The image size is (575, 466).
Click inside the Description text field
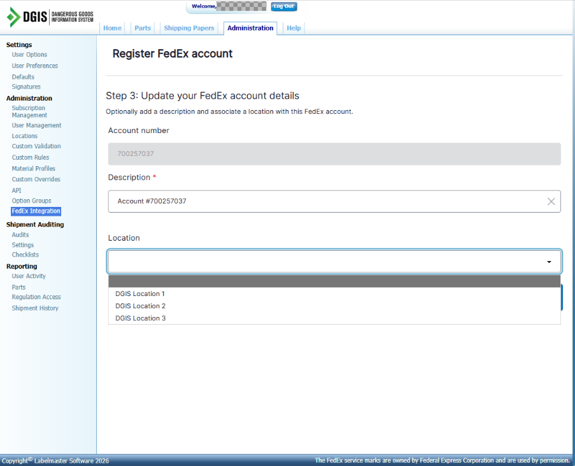click(x=325, y=201)
